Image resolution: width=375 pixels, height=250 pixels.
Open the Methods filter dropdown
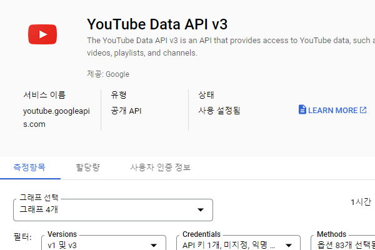(343, 243)
